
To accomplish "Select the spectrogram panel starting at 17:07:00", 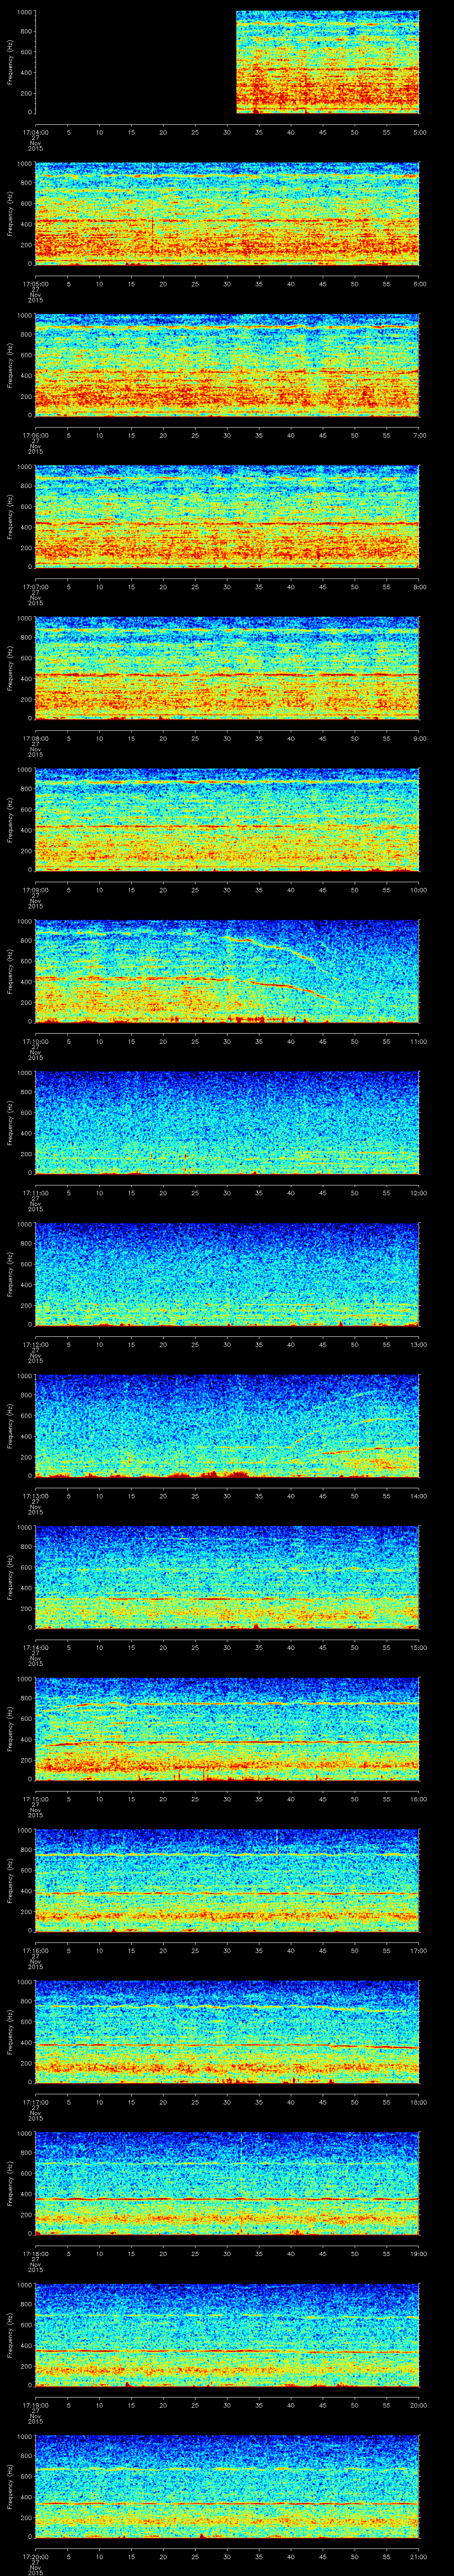I will [227, 517].
